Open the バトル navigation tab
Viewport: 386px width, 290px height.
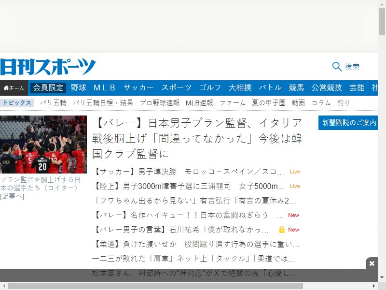click(270, 88)
